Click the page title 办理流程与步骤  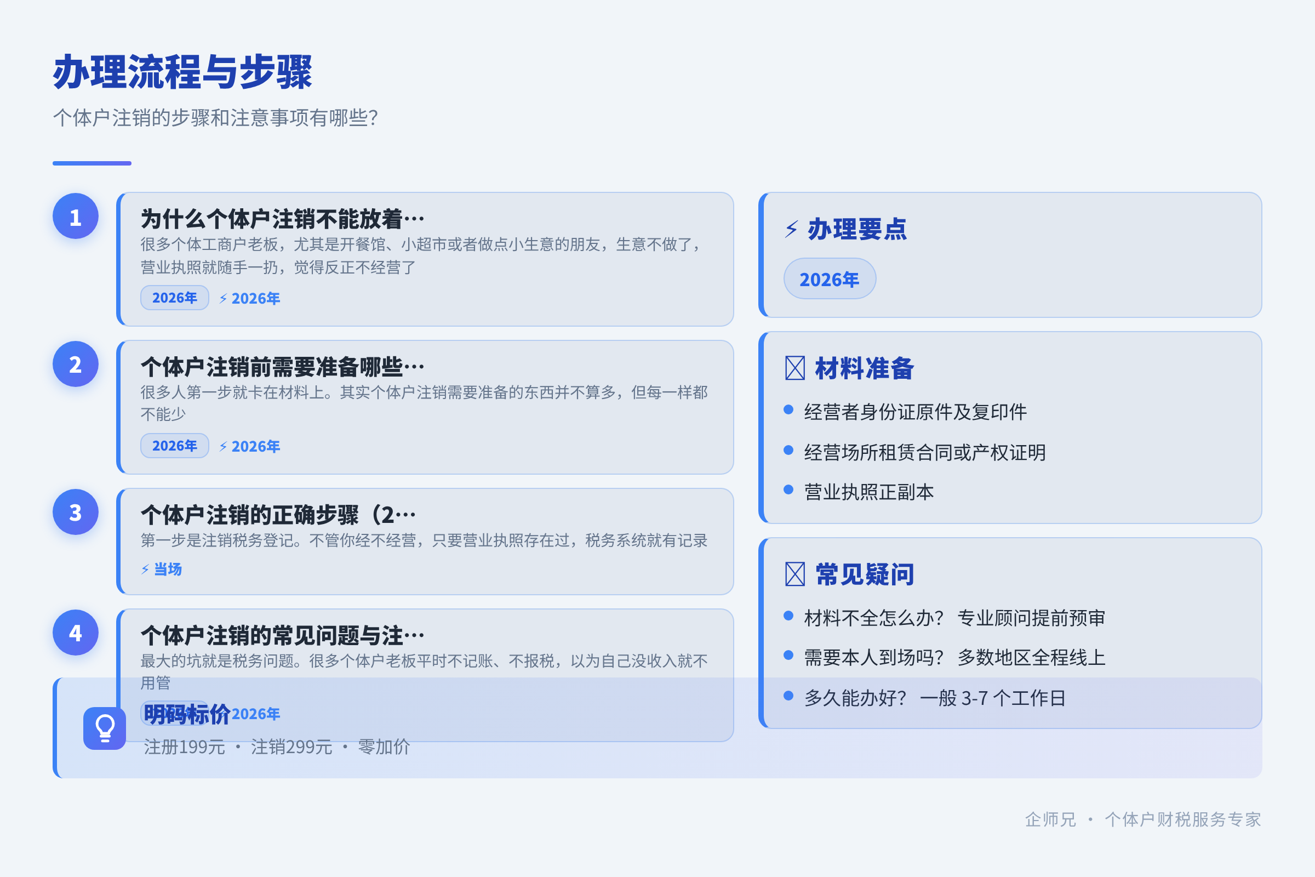point(183,72)
